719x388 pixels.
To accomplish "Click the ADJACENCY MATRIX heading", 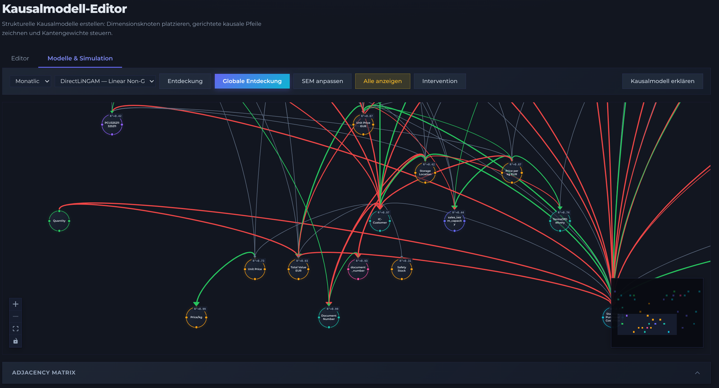I will pyautogui.click(x=44, y=373).
